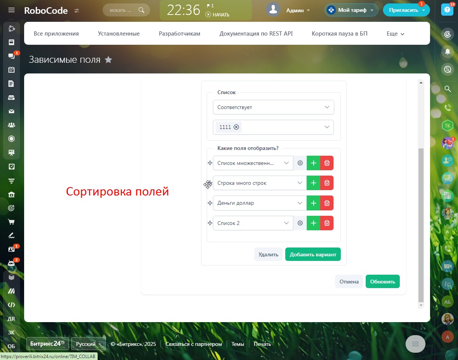Open the Список множественн... field dropdown
Viewport: 458px width, 360px height.
(253, 163)
